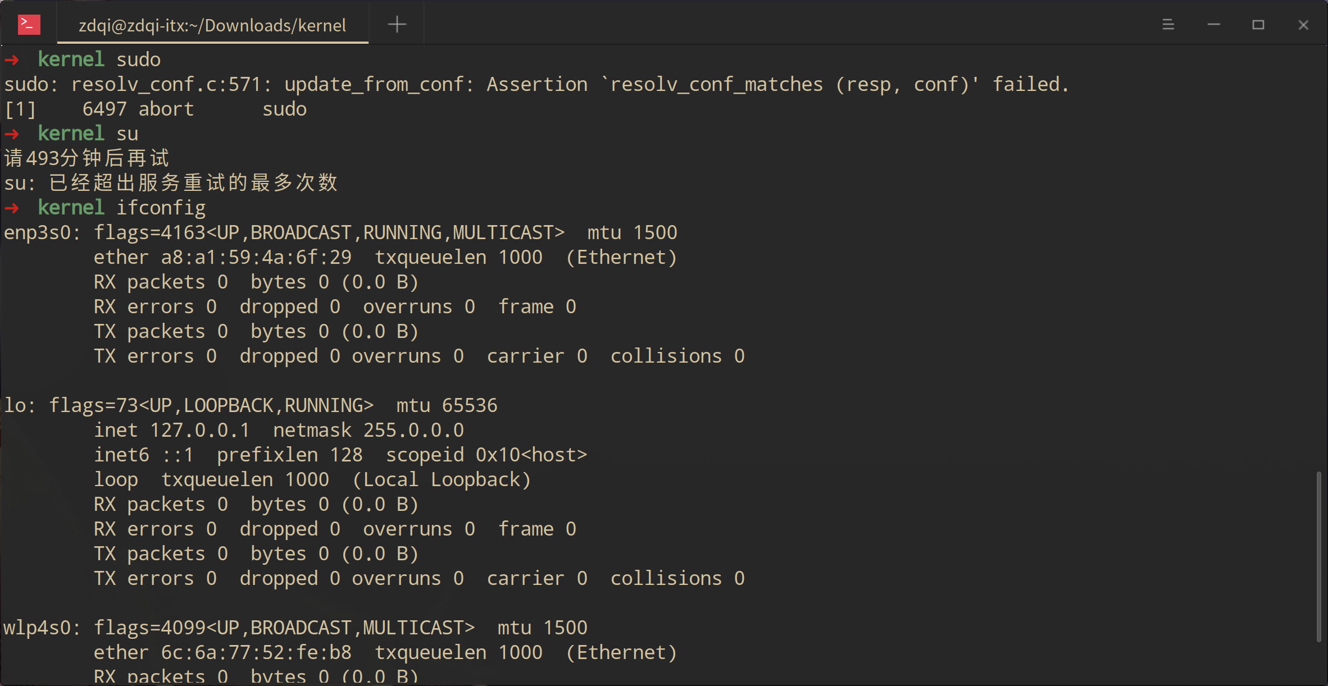
Task: Minimize the terminal window
Action: point(1213,25)
